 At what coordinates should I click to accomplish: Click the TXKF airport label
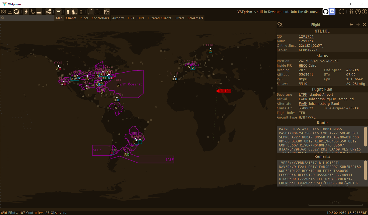(x=118, y=80)
